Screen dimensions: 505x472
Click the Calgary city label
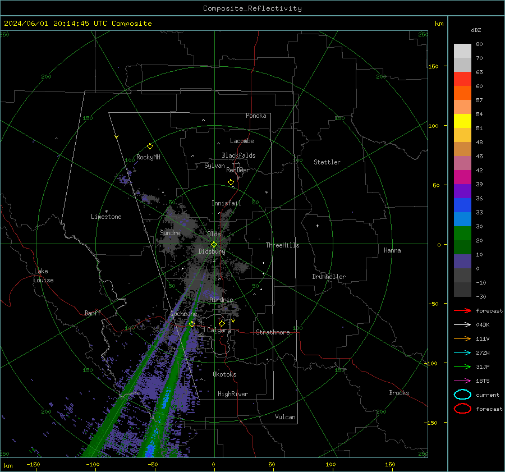[x=219, y=330]
